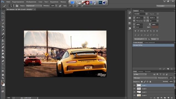Click the recycle bin dock icon
Viewport: 176px width, 99px height.
pyautogui.click(x=95, y=2)
